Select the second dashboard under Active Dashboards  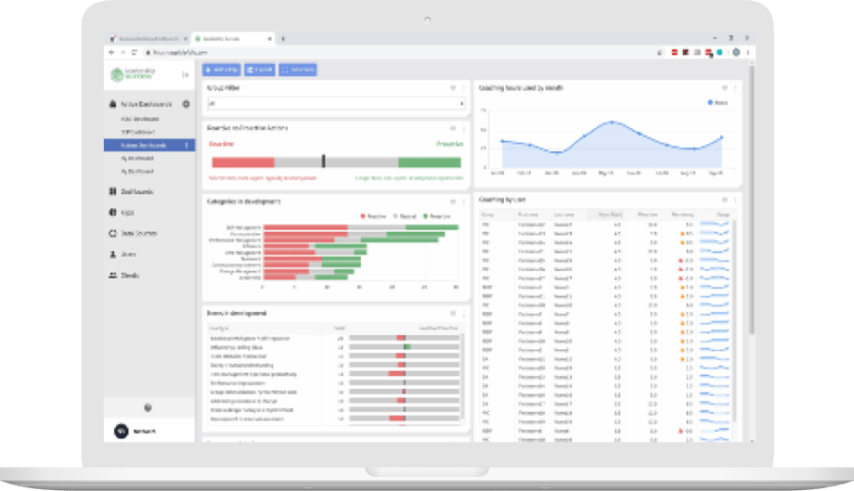[x=137, y=132]
